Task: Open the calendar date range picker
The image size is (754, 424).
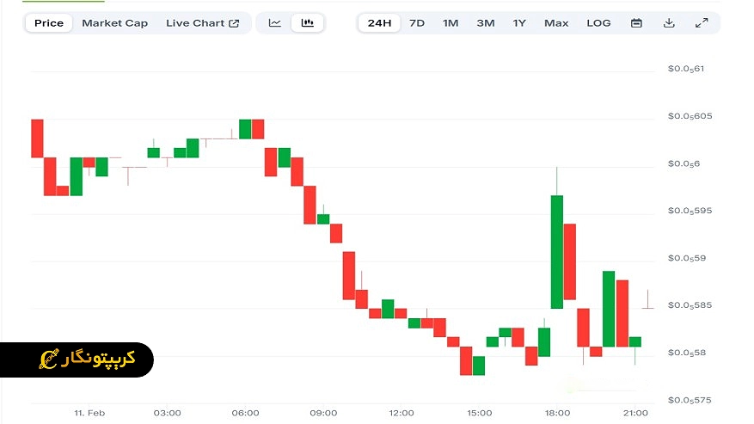Action: point(636,23)
